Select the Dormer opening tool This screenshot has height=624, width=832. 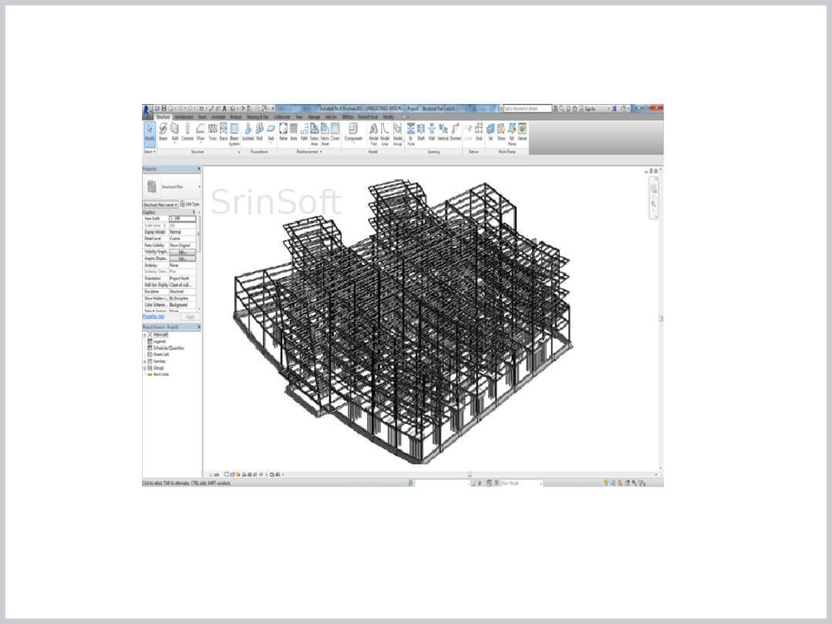pyautogui.click(x=455, y=133)
